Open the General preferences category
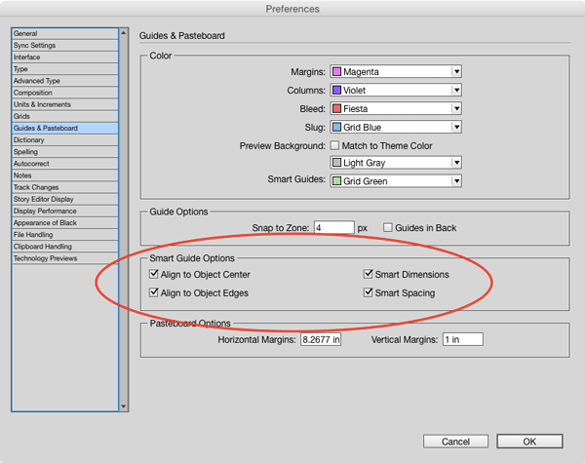Viewport: 585px width, 463px height. [65, 33]
